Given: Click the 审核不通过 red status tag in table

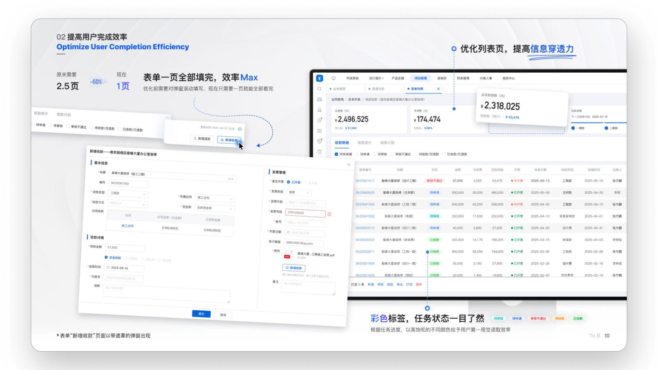Looking at the screenshot, I should coord(434,181).
